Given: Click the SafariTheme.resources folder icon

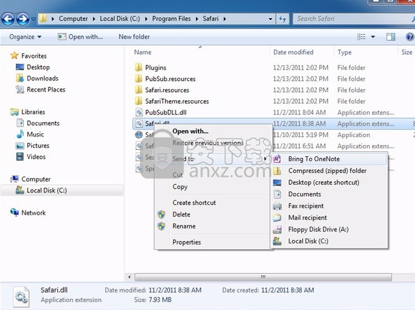Looking at the screenshot, I should (x=138, y=101).
